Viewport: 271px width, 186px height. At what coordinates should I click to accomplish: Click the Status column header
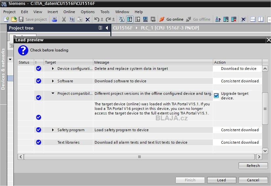tap(26, 62)
